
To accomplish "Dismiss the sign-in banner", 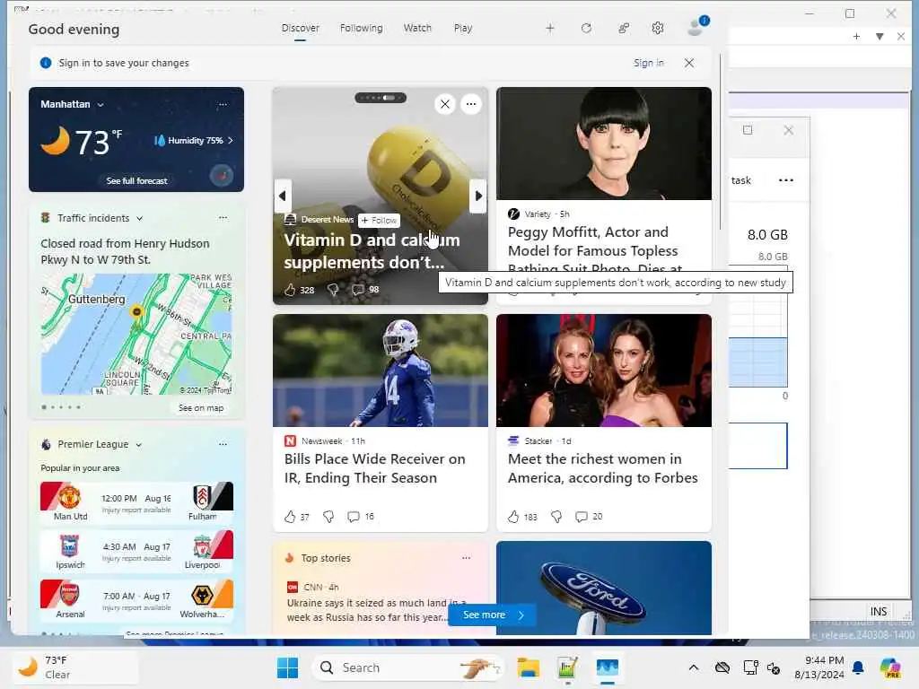I will (x=689, y=63).
